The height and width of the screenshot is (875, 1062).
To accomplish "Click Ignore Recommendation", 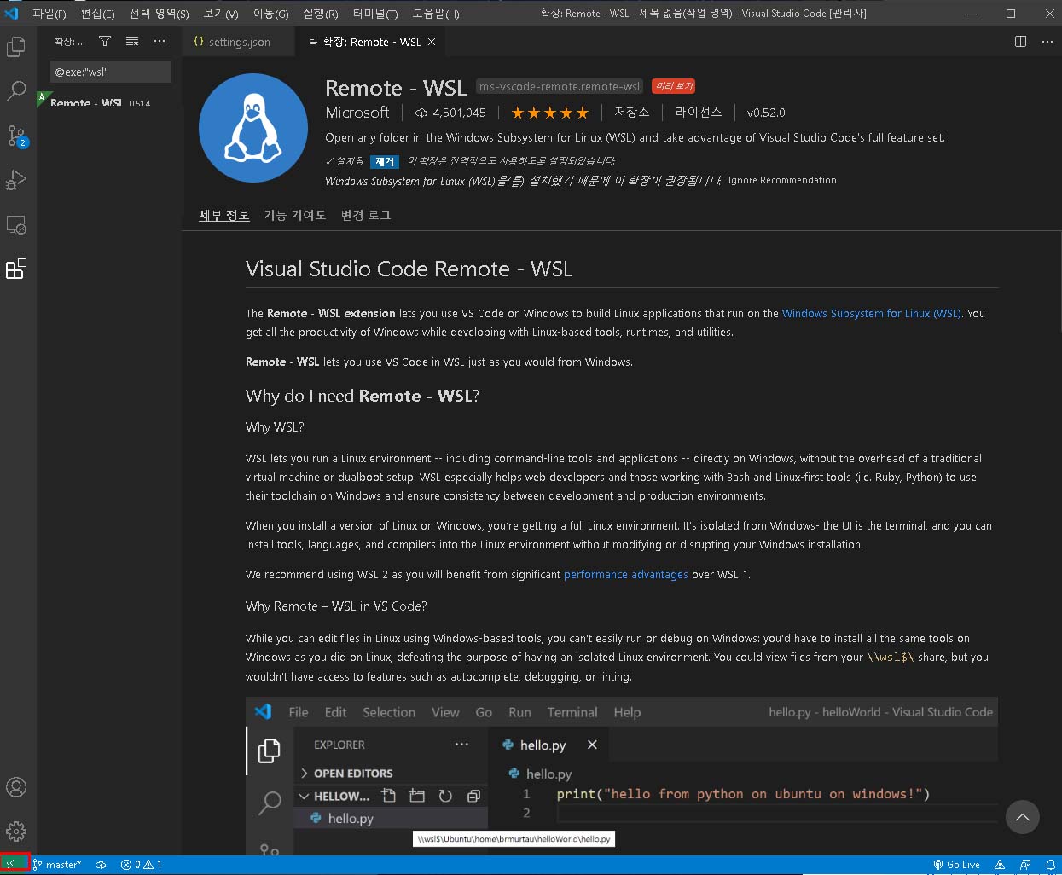I will pyautogui.click(x=782, y=180).
